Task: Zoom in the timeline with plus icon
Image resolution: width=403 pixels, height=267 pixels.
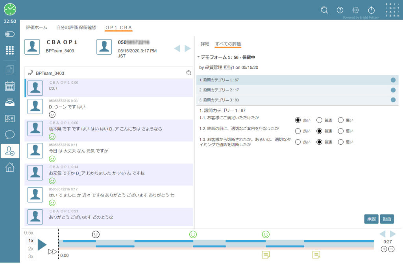Action: pyautogui.click(x=384, y=249)
